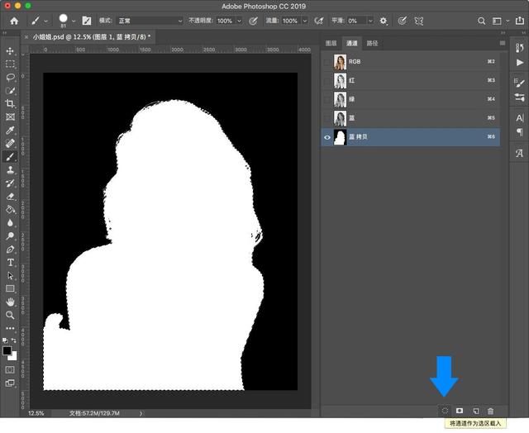Open the brush preset picker arrow
Image resolution: width=529 pixels, height=433 pixels.
74,21
